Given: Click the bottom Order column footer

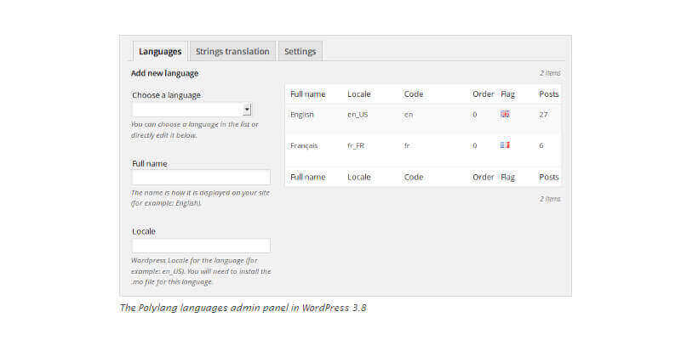Looking at the screenshot, I should [484, 177].
